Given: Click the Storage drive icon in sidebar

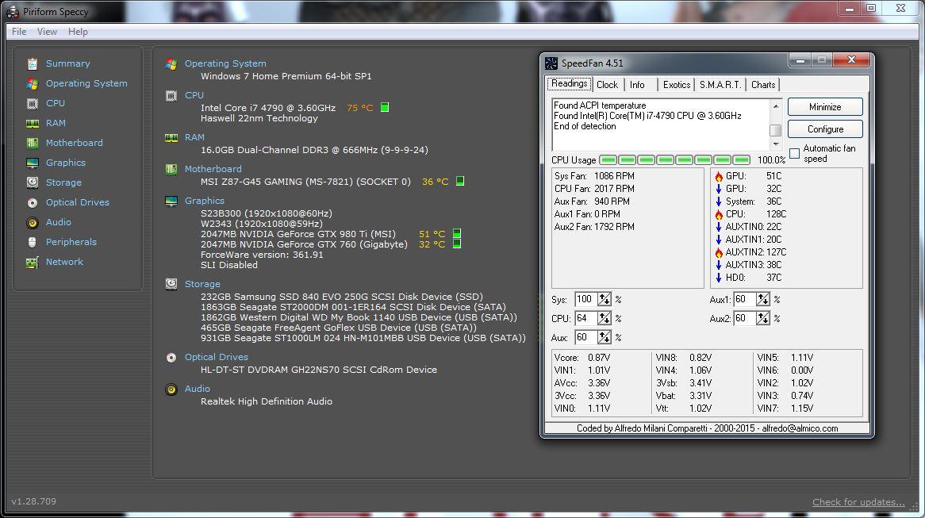Looking at the screenshot, I should (x=33, y=182).
